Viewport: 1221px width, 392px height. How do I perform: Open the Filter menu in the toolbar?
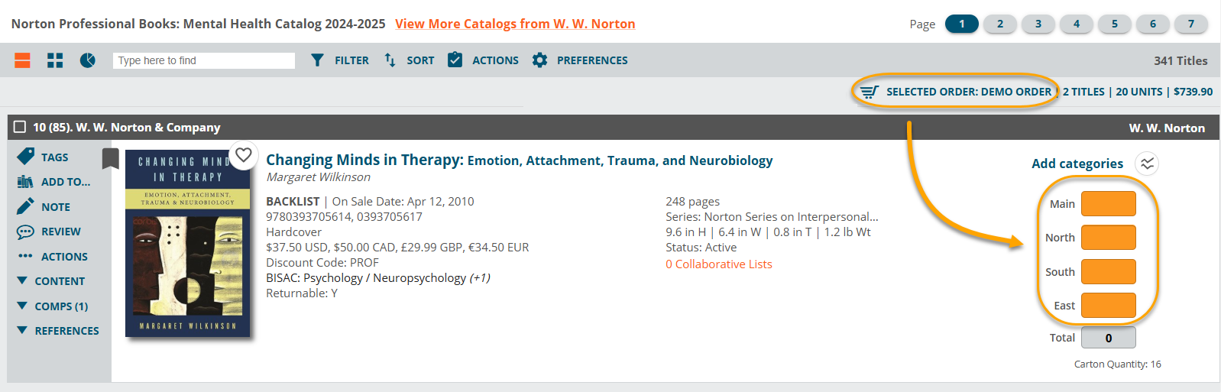(x=340, y=60)
